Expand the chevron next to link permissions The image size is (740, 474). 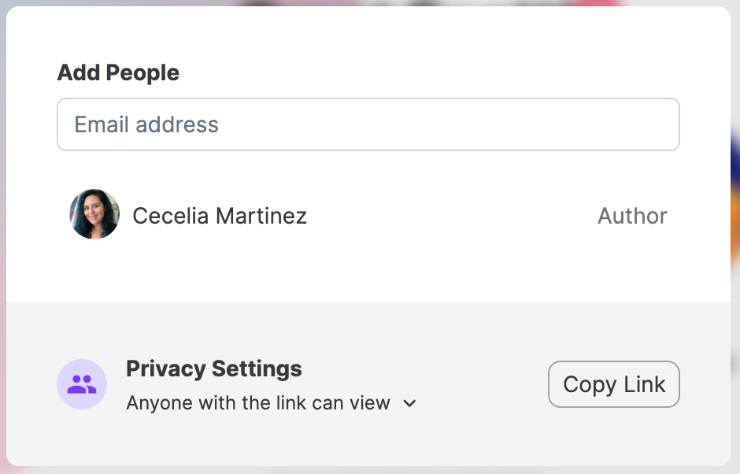(409, 404)
